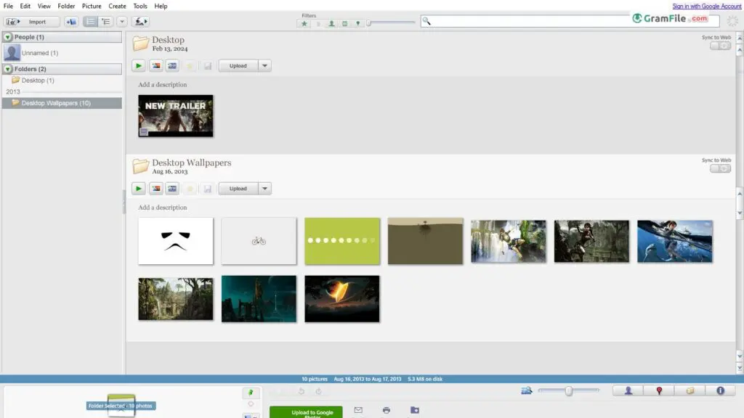Image resolution: width=744 pixels, height=418 pixels.
Task: Create photo collage for Desktop Wallpapers folder
Action: 155,189
